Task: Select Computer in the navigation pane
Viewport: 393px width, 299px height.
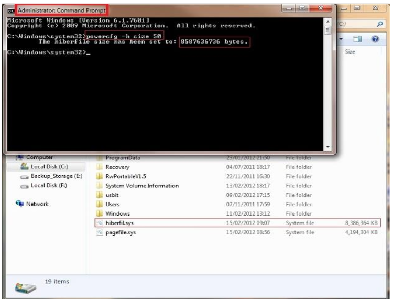Action: tap(39, 157)
